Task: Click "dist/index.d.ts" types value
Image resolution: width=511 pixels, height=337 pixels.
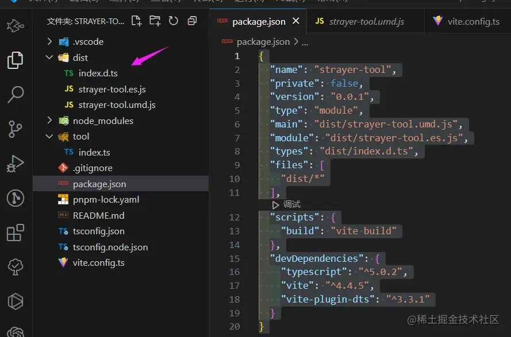Action: tap(366, 152)
